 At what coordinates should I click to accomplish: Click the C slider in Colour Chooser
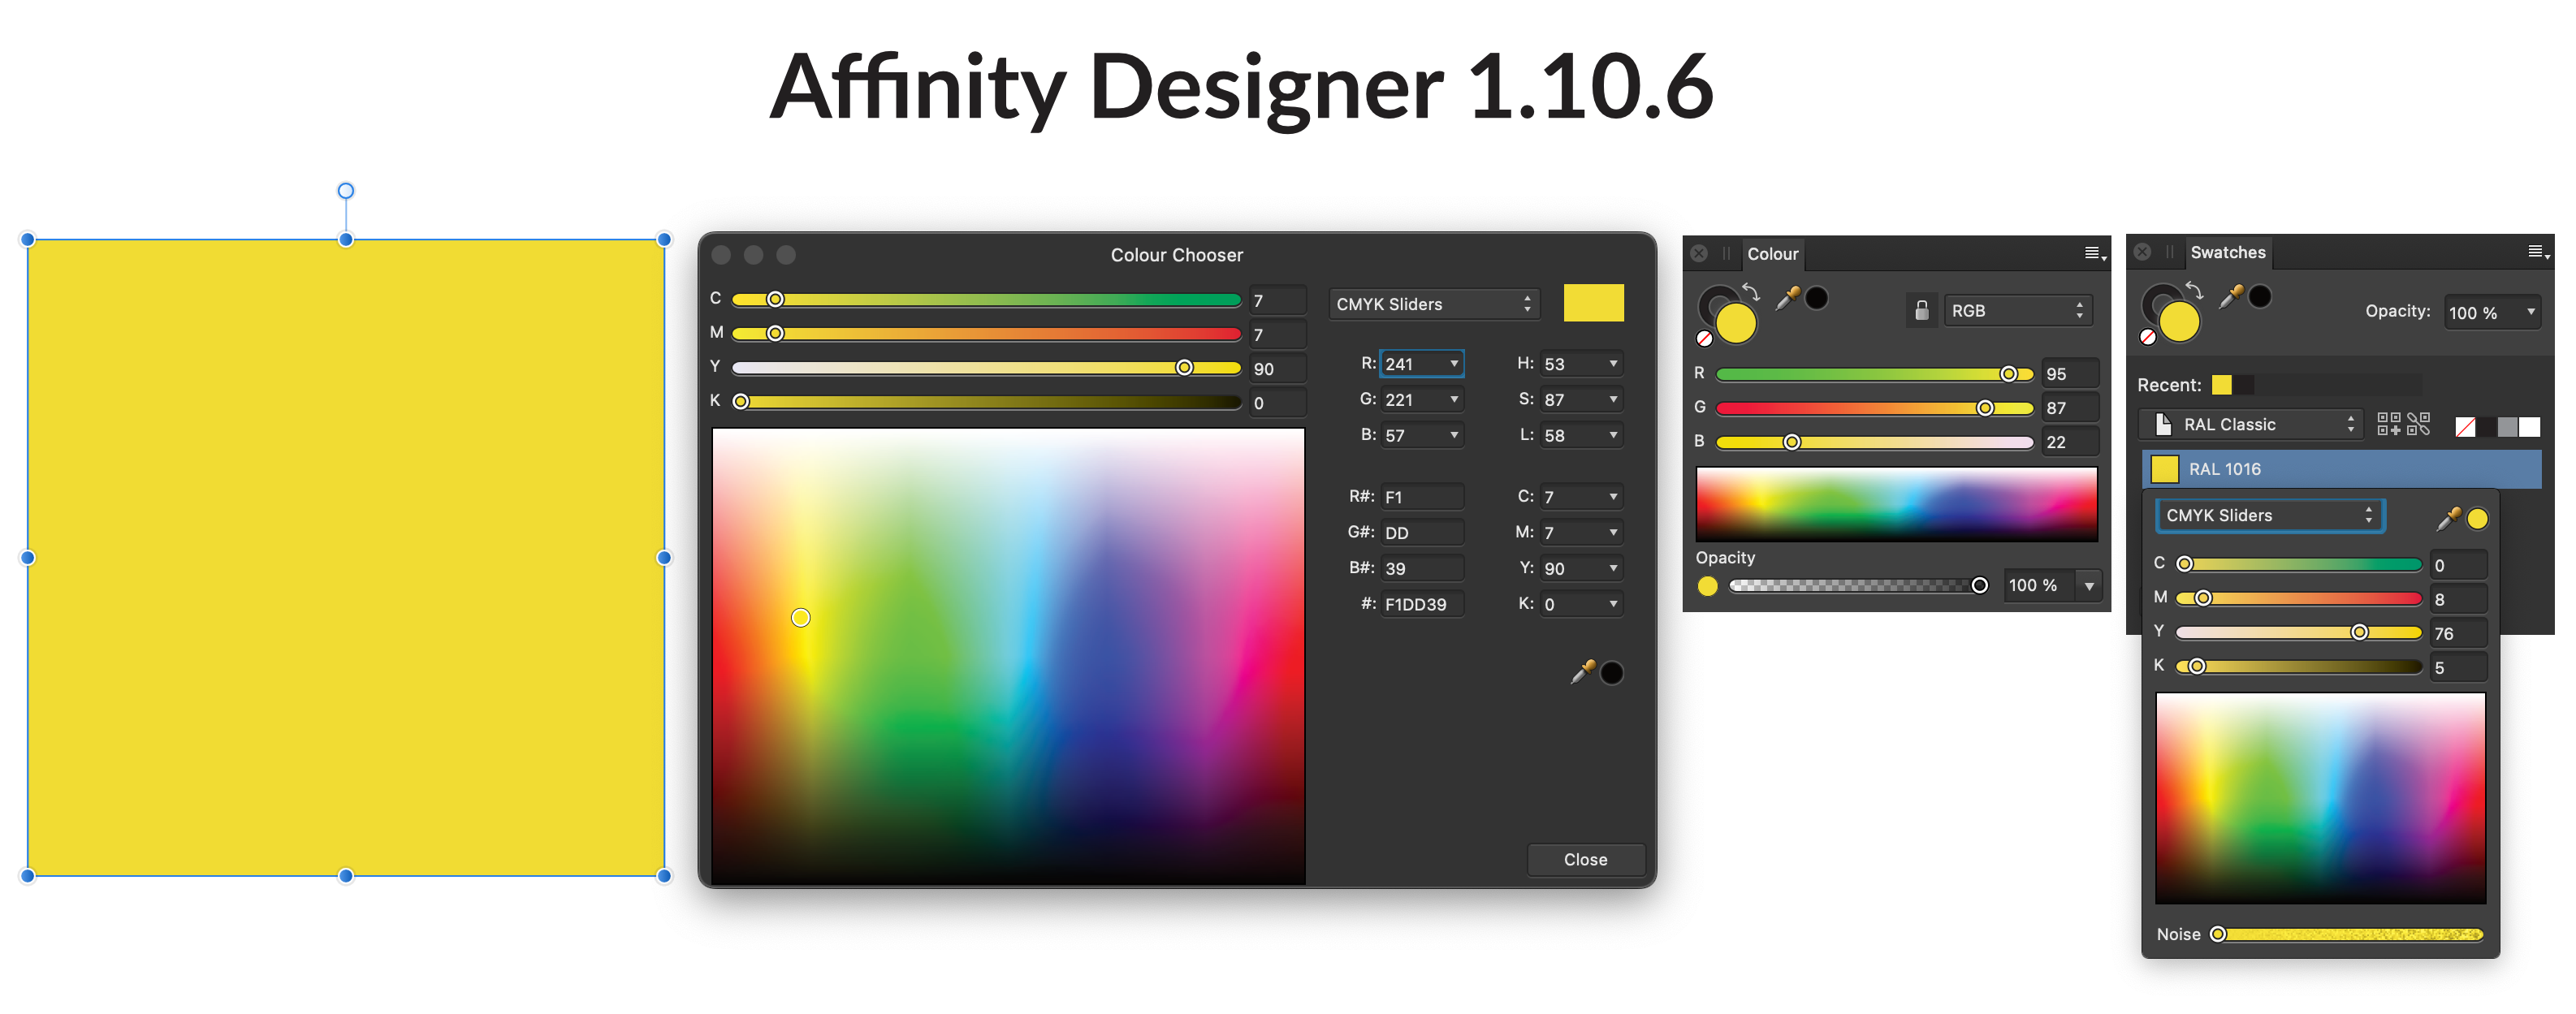pyautogui.click(x=987, y=300)
